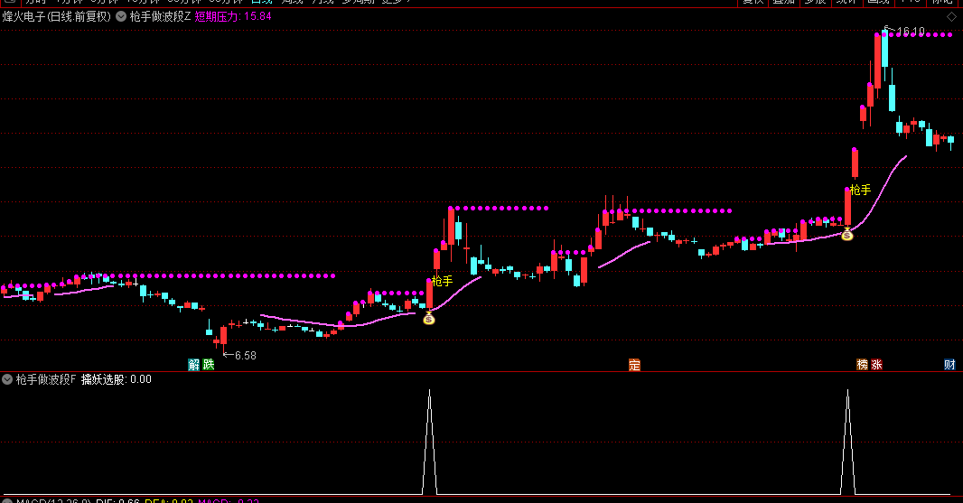Image resolution: width=963 pixels, height=503 pixels.
Task: Select the 枪手 label near the final rally
Action: 860,191
